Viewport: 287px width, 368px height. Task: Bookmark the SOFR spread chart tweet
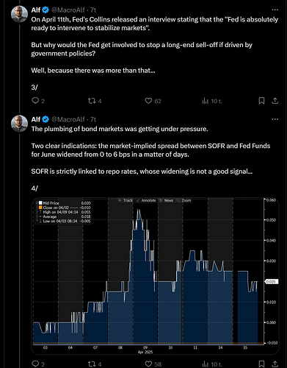(261, 364)
